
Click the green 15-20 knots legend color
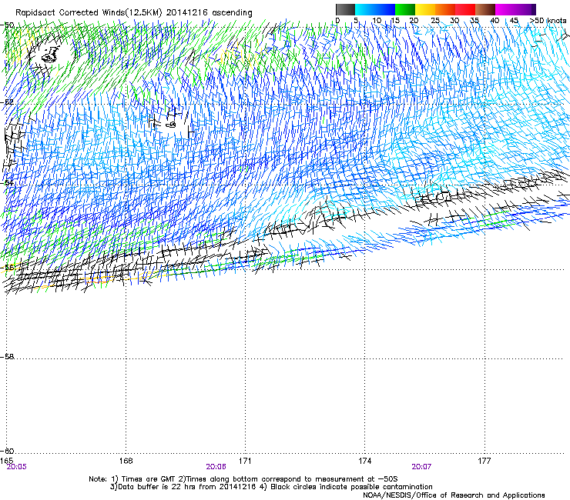(x=405, y=9)
